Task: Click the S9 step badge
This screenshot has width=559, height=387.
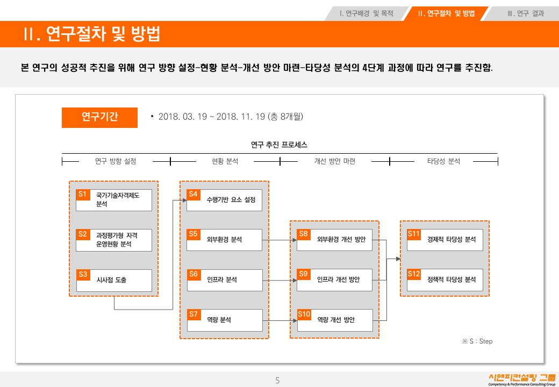Action: point(303,274)
